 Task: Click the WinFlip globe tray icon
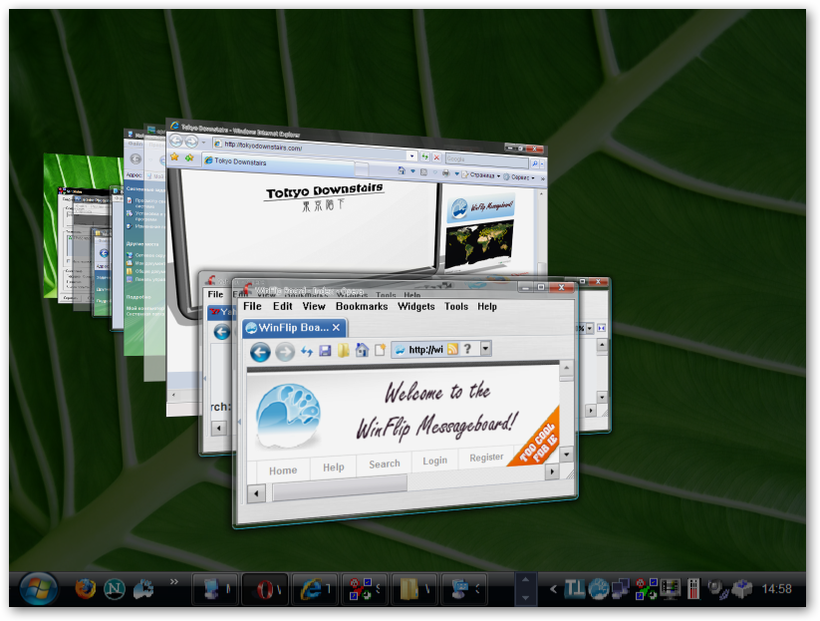598,590
